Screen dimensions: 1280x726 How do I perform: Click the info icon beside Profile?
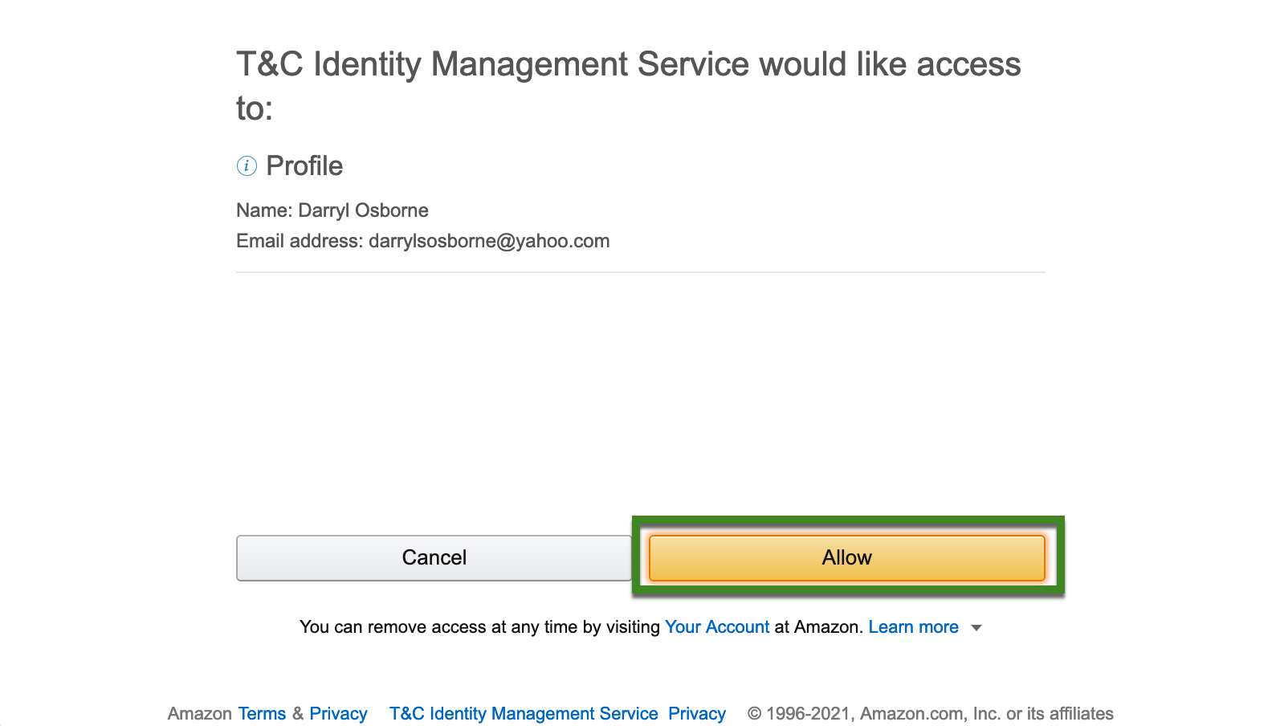247,166
